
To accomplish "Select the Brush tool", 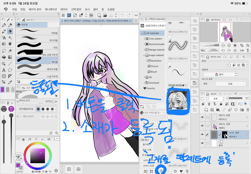I will (4, 31).
